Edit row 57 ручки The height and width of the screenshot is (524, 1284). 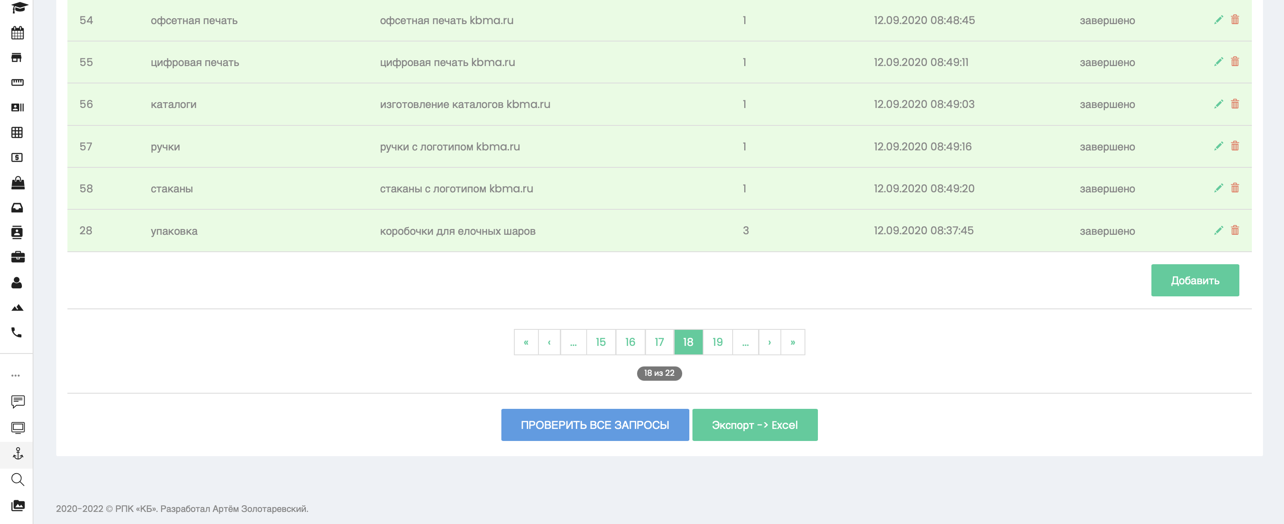tap(1218, 146)
